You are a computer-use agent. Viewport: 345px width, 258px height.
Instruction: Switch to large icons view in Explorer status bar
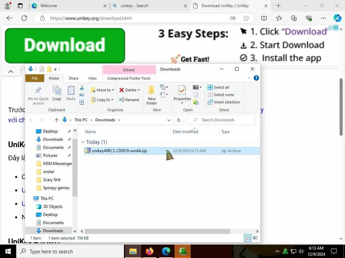255,238
